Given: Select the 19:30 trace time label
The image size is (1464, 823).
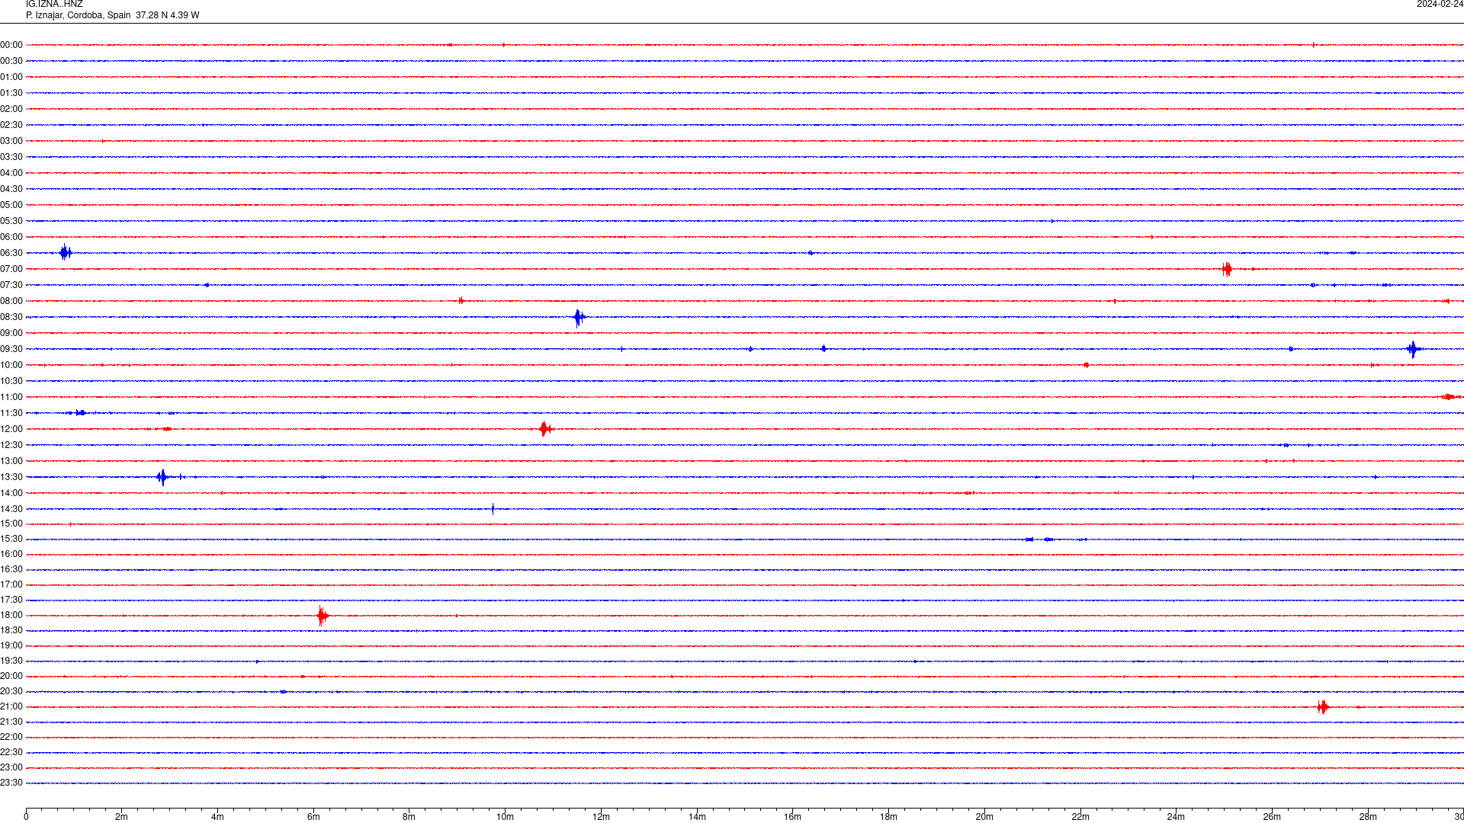Looking at the screenshot, I should (x=11, y=661).
